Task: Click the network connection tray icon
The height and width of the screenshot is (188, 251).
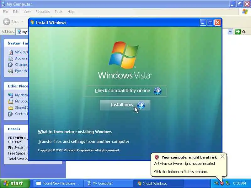Action: [x=216, y=183]
